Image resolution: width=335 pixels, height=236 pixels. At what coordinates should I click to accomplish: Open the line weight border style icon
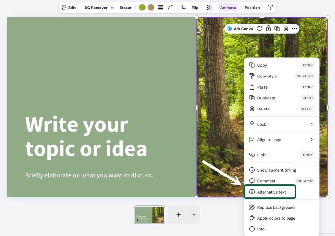[161, 8]
